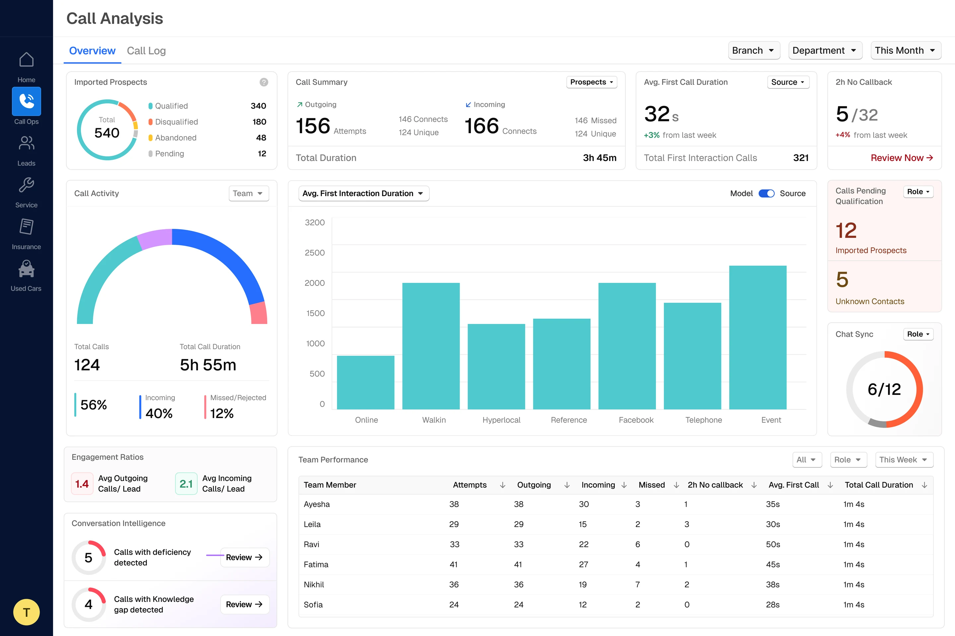The image size is (955, 636).
Task: Open the Branch dropdown
Action: [754, 51]
